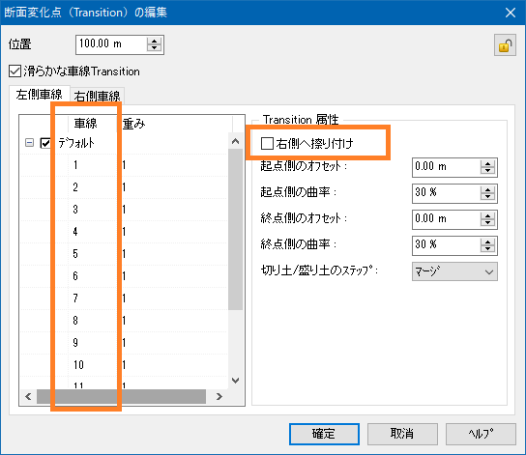Increase 起点側のオフセット with up spinner arrow

point(487,164)
